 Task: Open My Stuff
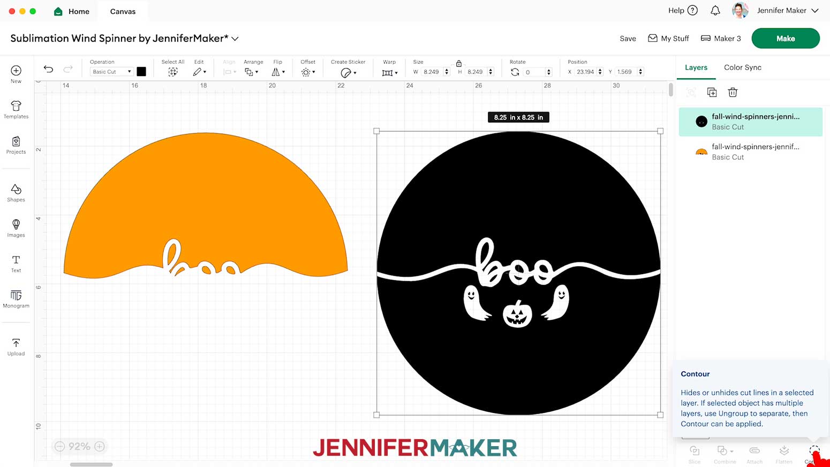[x=668, y=39]
